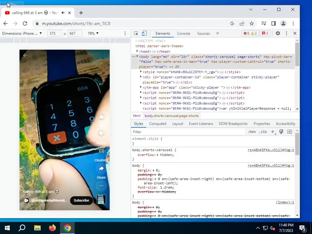
Task: Open the errors and warnings counter
Action: (x=250, y=33)
